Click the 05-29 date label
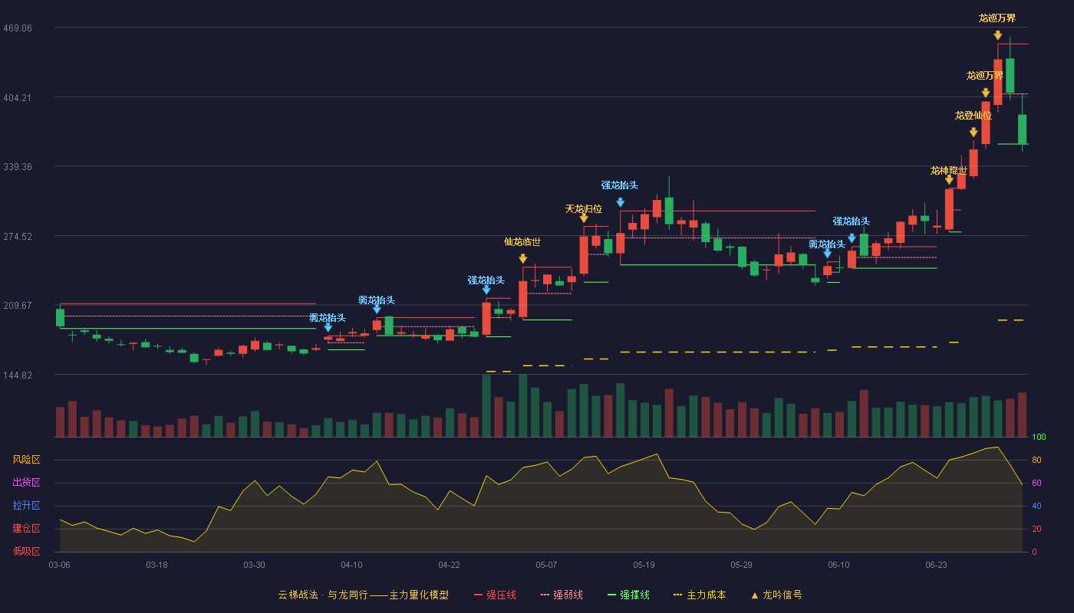The image size is (1074, 613). tap(741, 565)
